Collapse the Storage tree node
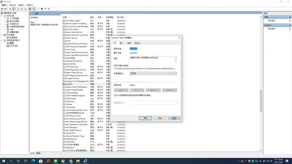The image size is (292, 164). point(2,35)
